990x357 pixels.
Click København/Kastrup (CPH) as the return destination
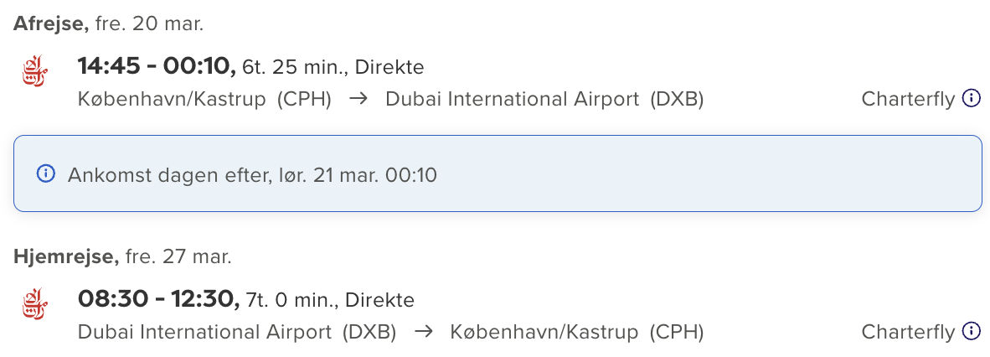(x=577, y=332)
